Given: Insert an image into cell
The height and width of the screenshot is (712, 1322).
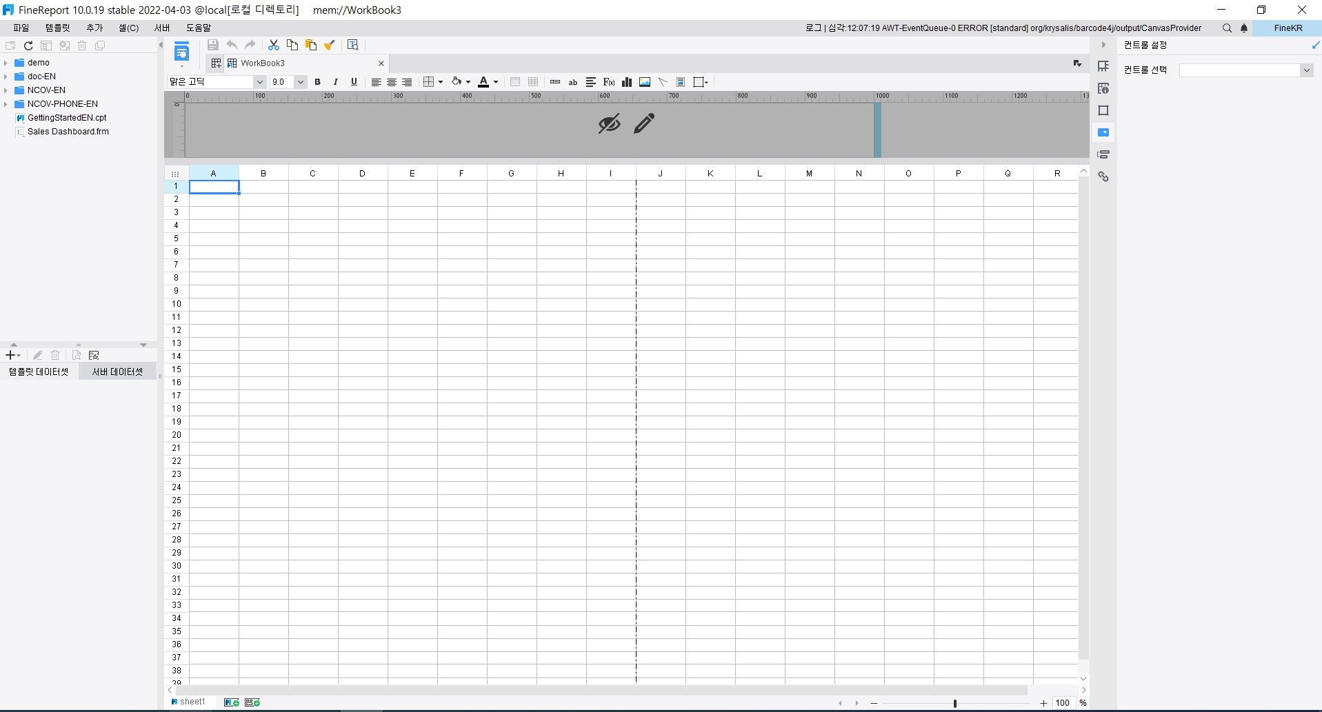Looking at the screenshot, I should tap(645, 82).
